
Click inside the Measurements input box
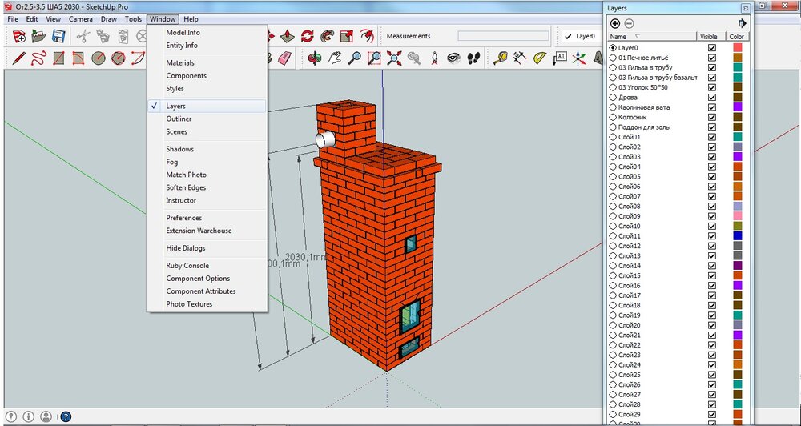tap(503, 36)
